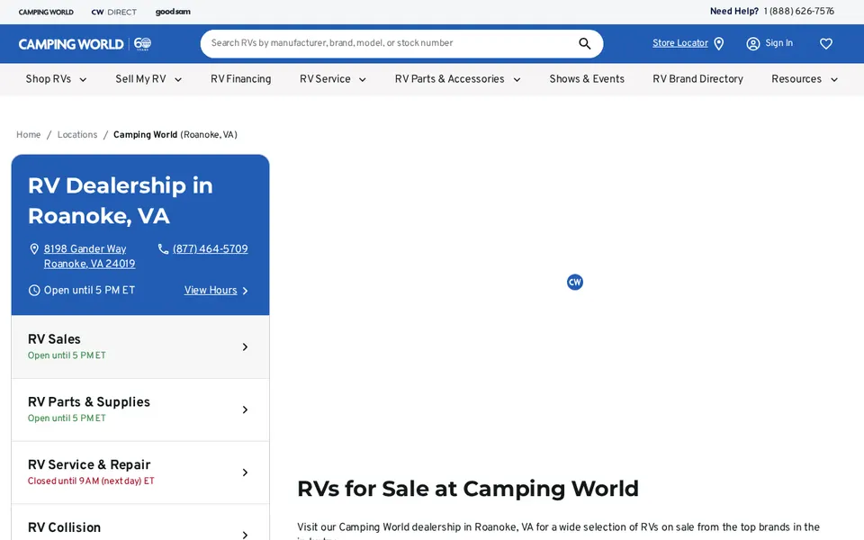Click the clock icon beside hours
Image resolution: width=864 pixels, height=540 pixels.
click(x=34, y=291)
